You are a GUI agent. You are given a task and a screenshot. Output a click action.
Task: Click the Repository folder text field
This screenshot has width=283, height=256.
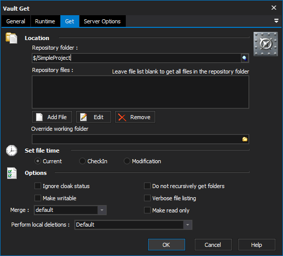point(136,58)
